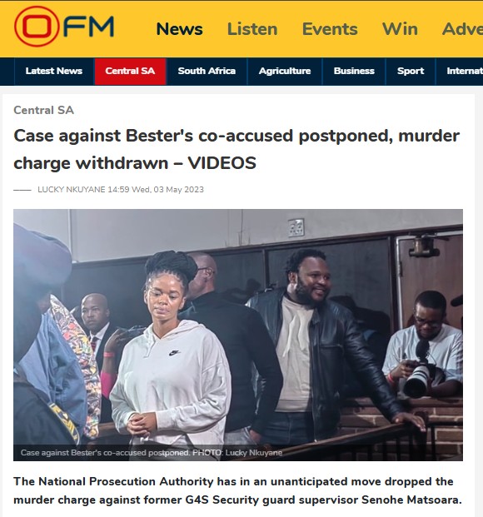The image size is (483, 517).
Task: Click author name Lucky Nkuyane
Action: click(72, 190)
